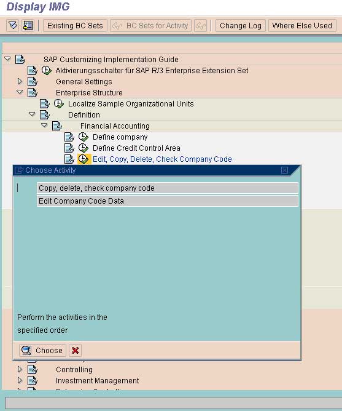Click the Choose Activity dialog title icon
The height and width of the screenshot is (411, 342).
point(19,170)
